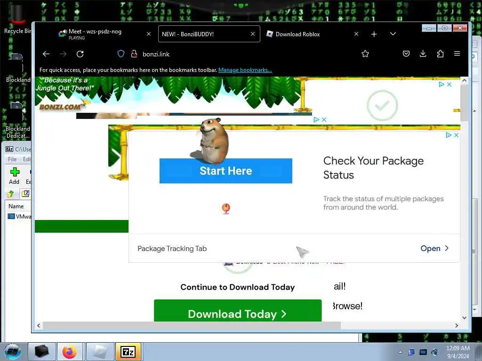Show hidden system tray icons
482x361 pixels.
[x=400, y=352]
